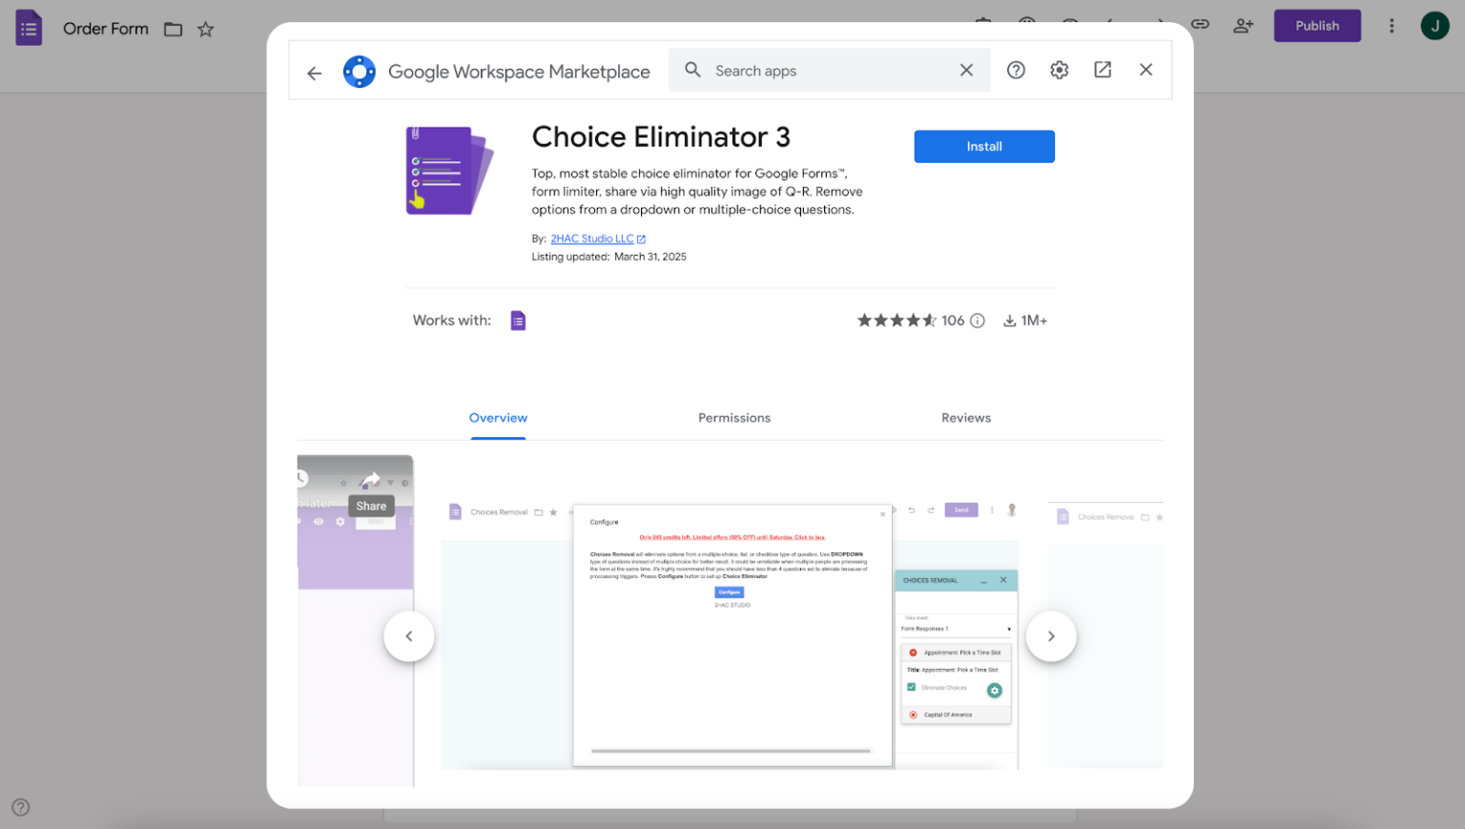1465x829 pixels.
Task: Click the Forms icon next to Works with
Action: point(518,320)
